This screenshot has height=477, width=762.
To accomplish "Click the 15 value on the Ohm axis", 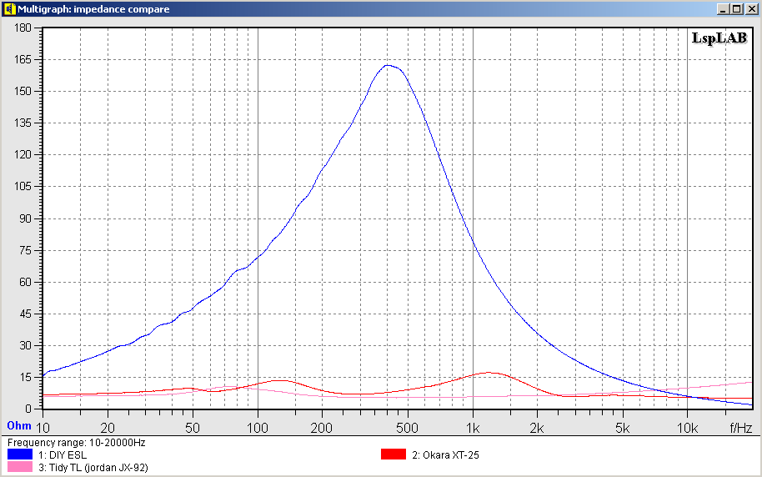I will click(x=25, y=377).
